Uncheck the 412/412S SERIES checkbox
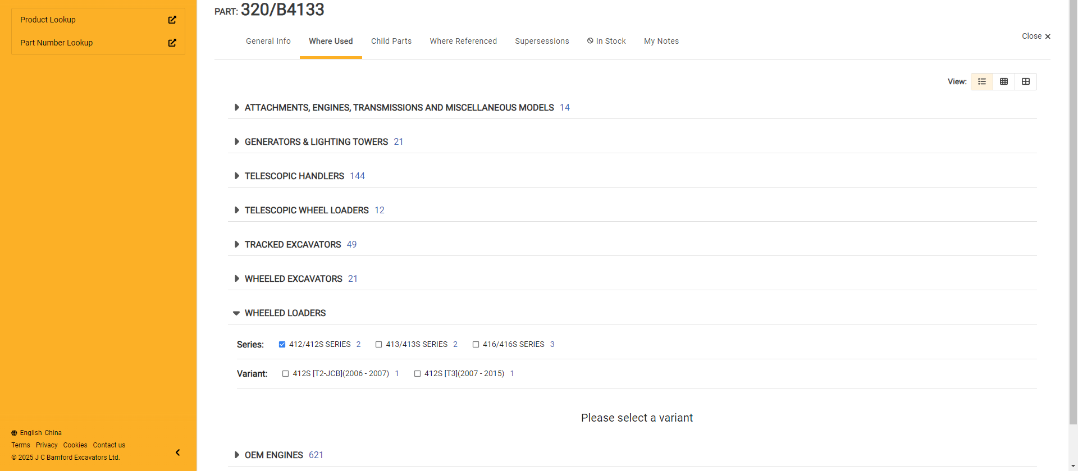The height and width of the screenshot is (471, 1078). [282, 344]
